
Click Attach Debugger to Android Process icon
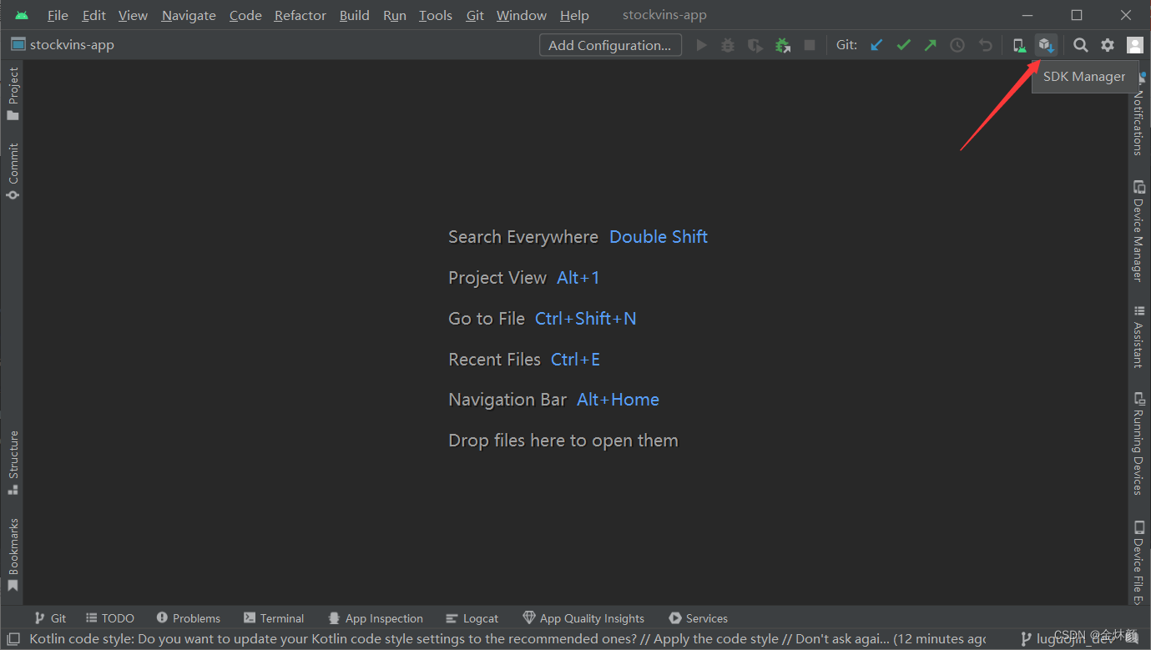(782, 45)
